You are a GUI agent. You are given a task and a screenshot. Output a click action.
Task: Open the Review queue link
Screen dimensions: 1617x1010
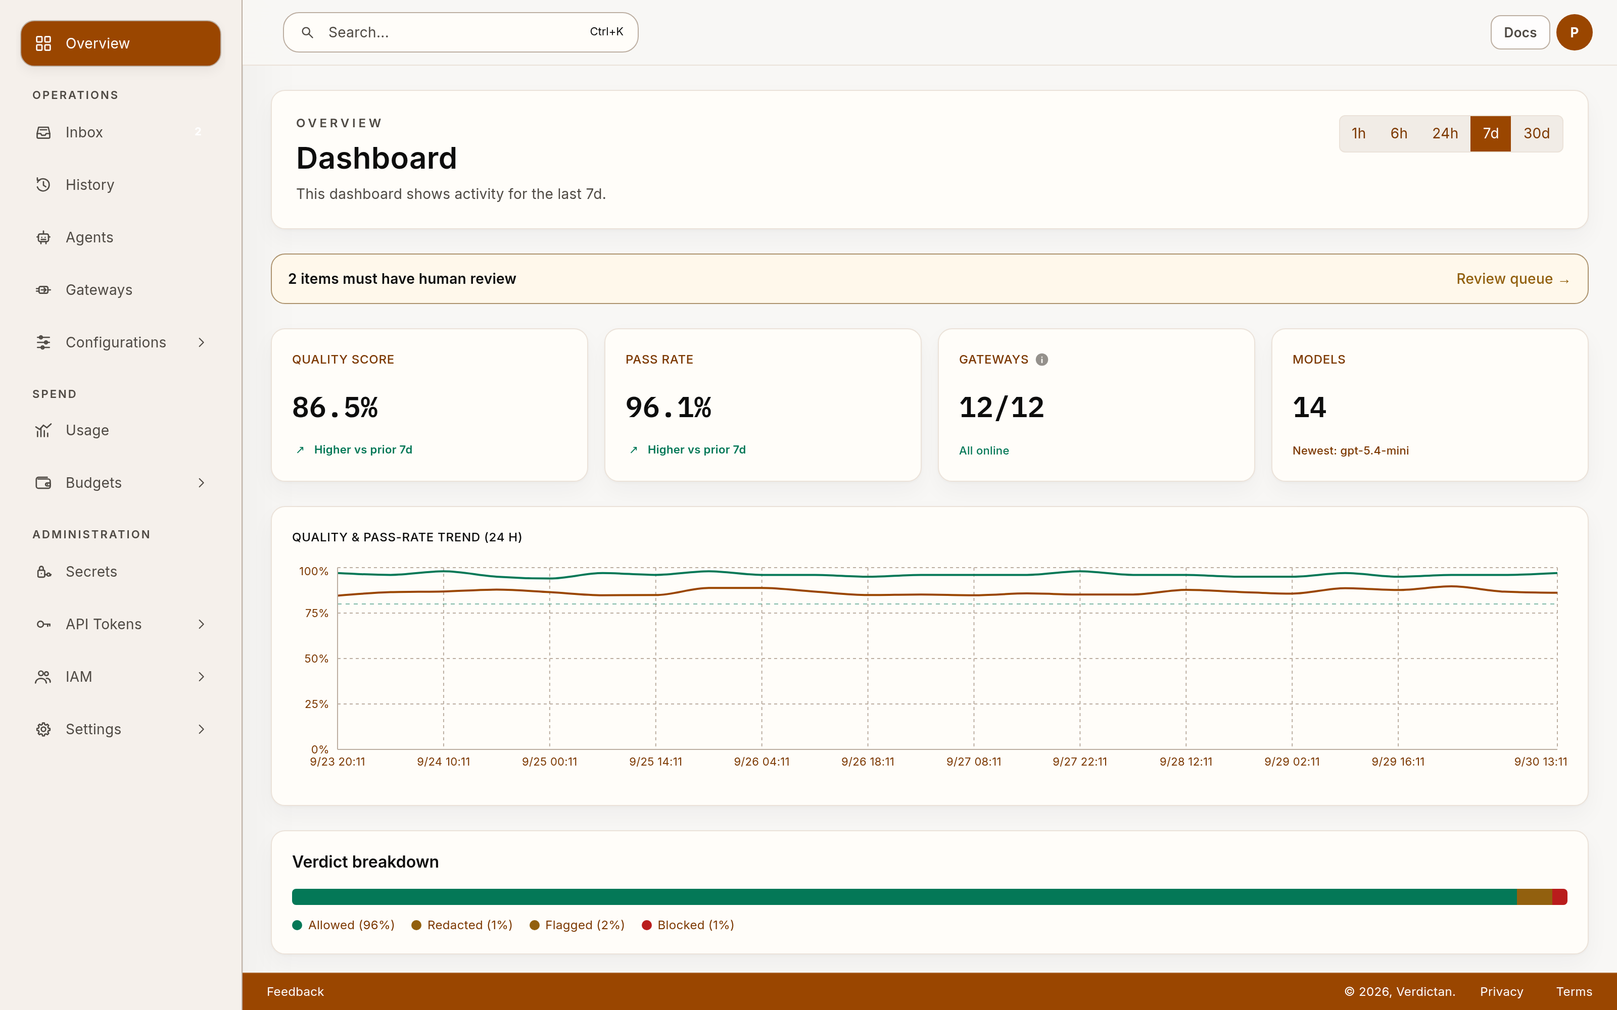click(1513, 279)
